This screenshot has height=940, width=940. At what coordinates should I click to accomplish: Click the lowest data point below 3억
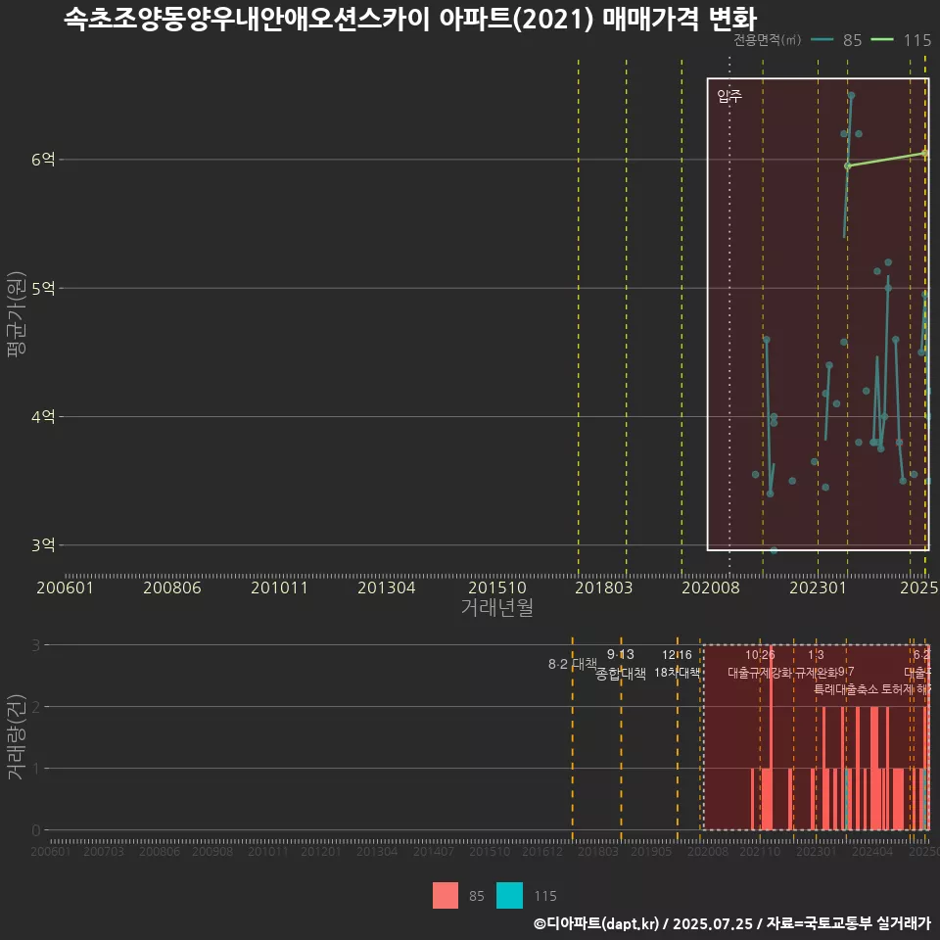774,550
